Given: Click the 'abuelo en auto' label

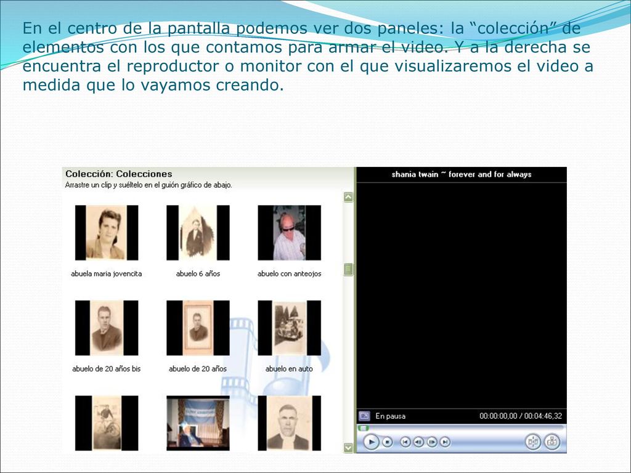Looking at the screenshot, I should (289, 368).
